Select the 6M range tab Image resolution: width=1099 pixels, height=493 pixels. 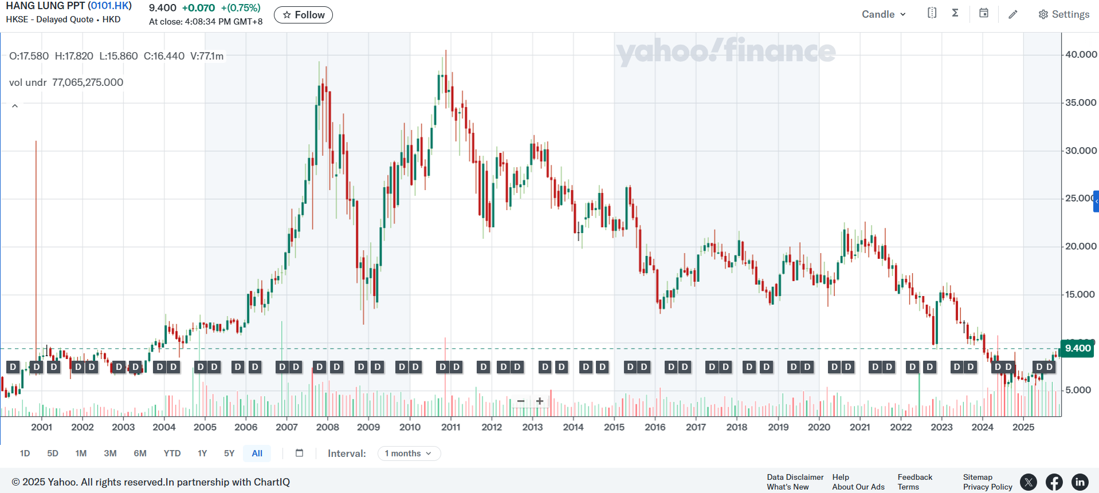pyautogui.click(x=140, y=453)
